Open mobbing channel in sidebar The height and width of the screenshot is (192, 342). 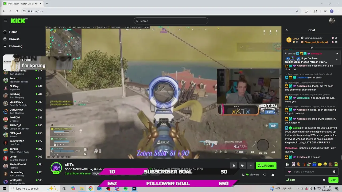23,95
